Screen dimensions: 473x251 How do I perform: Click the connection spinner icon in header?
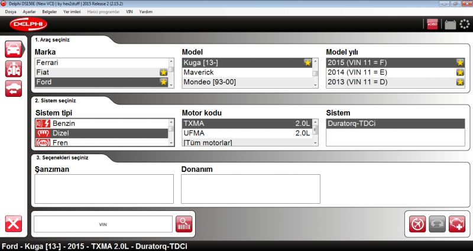click(x=465, y=24)
